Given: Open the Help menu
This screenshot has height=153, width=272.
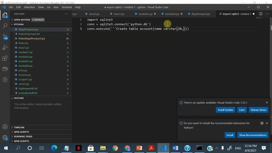Looking at the screenshot, I should click(x=77, y=7).
